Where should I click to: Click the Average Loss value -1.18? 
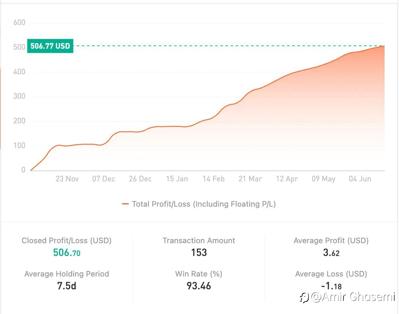(331, 286)
